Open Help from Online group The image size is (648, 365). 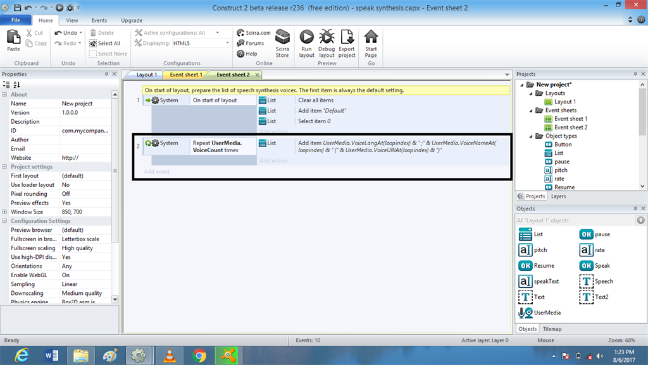coord(247,54)
